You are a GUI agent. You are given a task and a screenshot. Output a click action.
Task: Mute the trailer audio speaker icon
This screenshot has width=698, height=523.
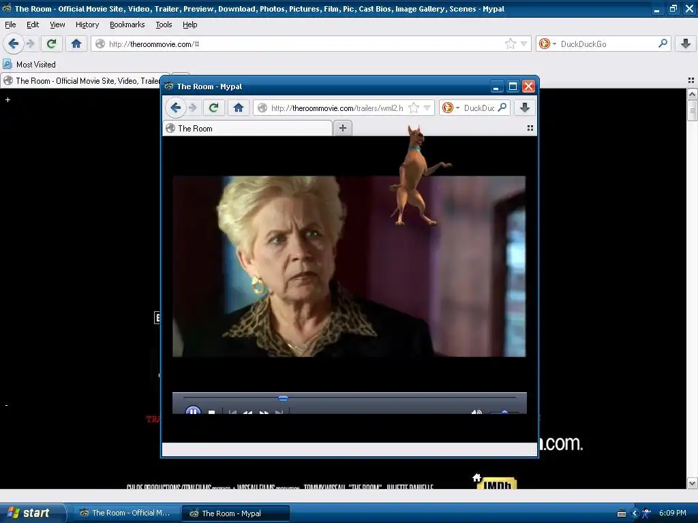[x=476, y=412]
